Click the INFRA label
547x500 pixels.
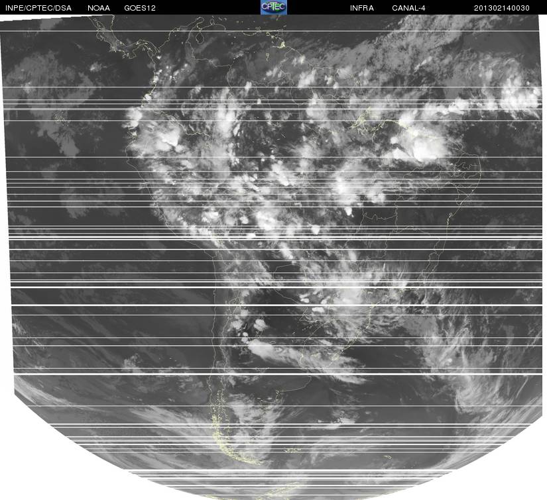tap(362, 8)
